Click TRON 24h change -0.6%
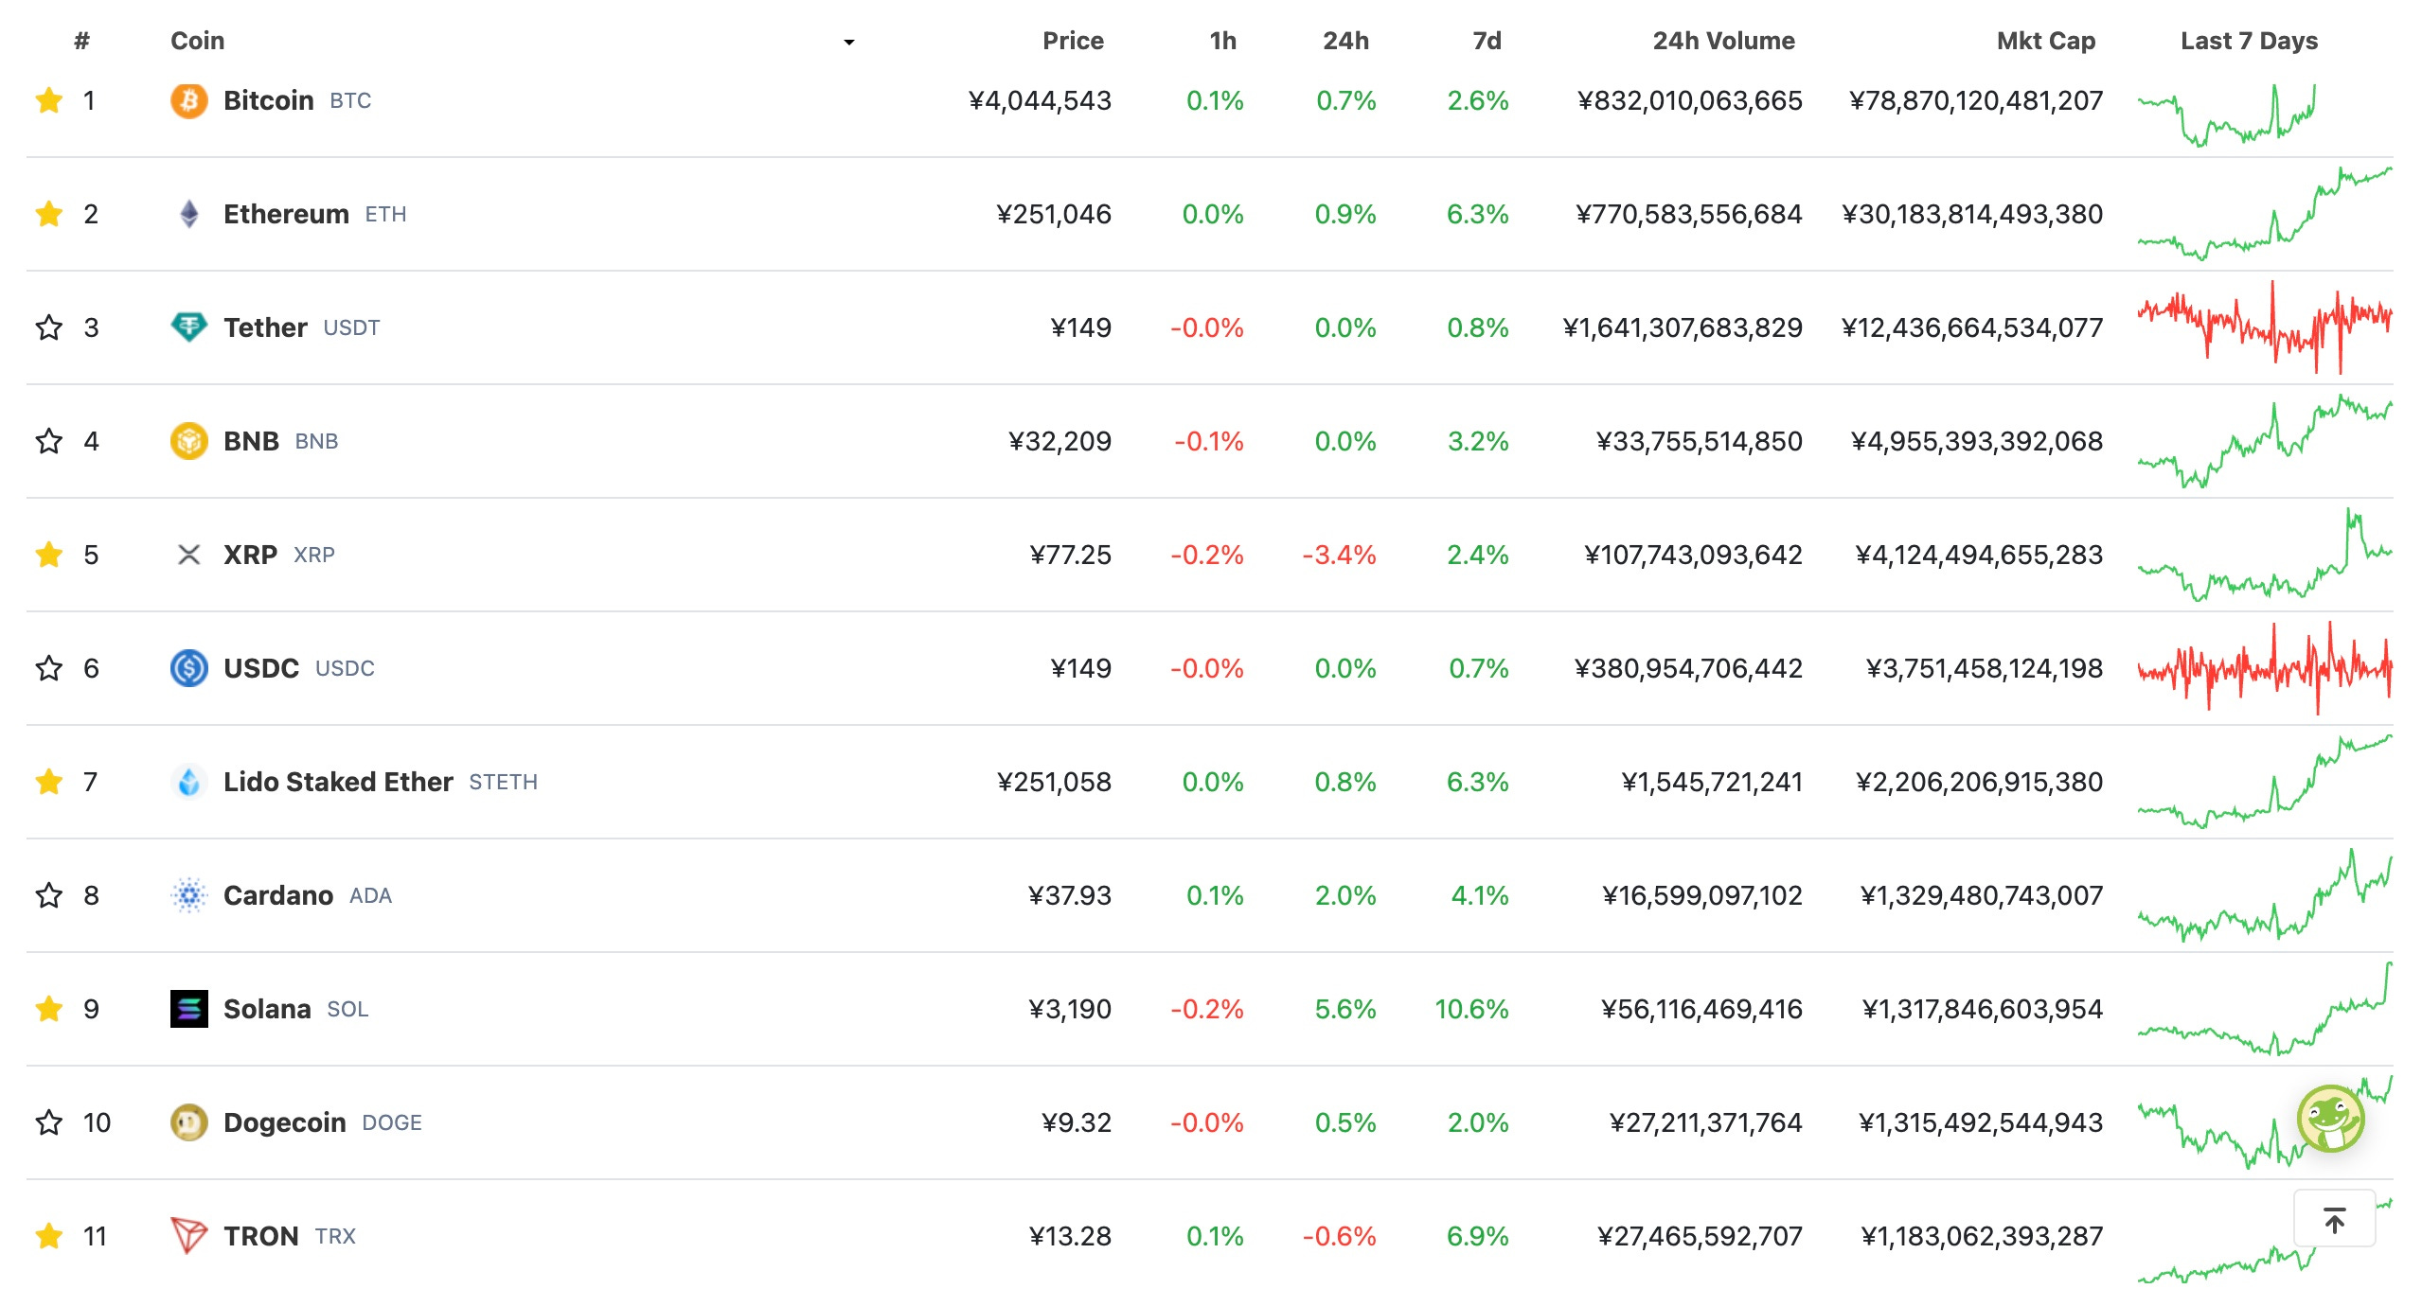This screenshot has width=2422, height=1289. [x=1339, y=1236]
